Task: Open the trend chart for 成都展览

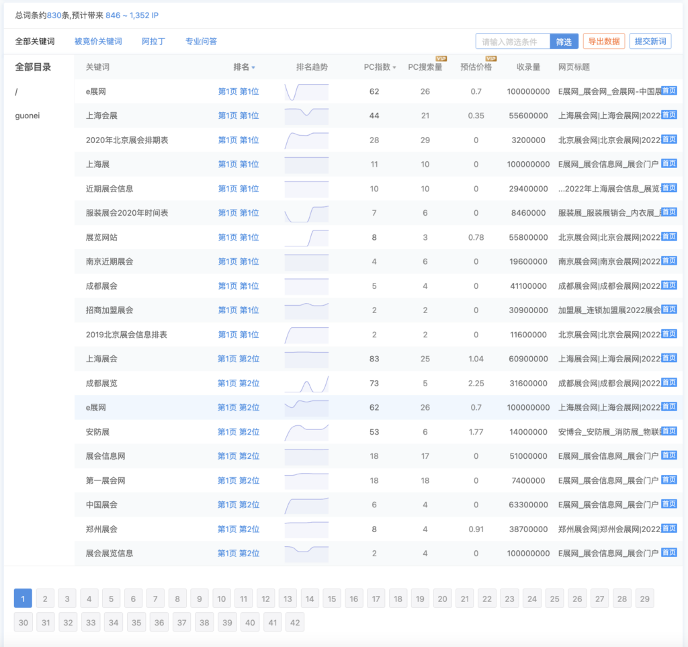Action: tap(306, 384)
